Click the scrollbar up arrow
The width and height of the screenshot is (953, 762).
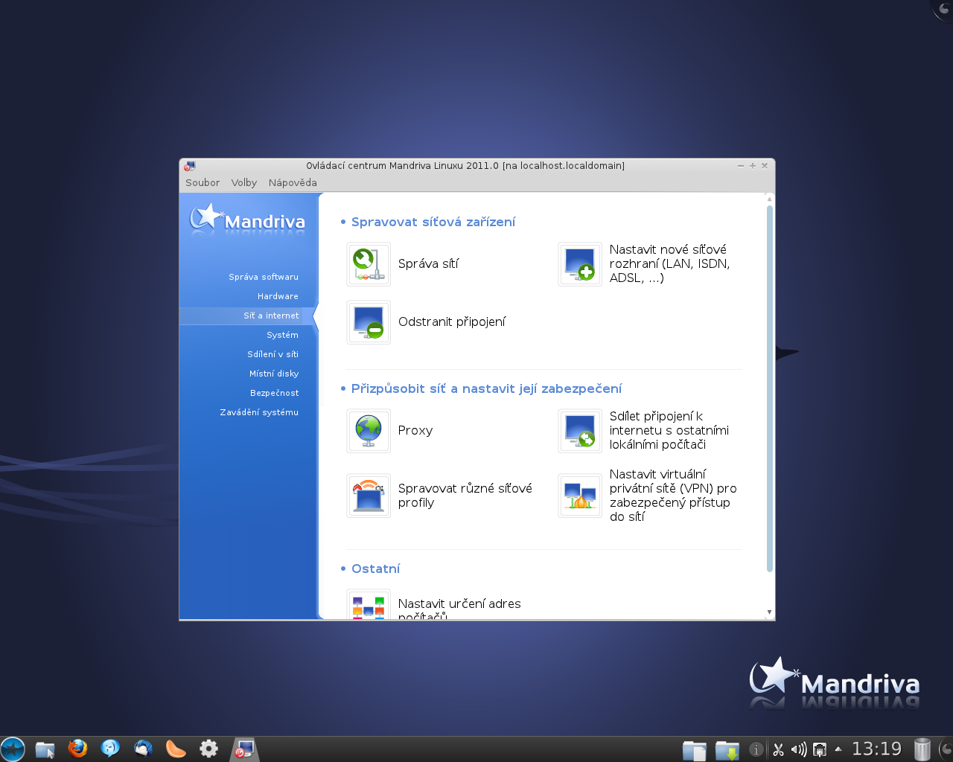click(x=770, y=199)
